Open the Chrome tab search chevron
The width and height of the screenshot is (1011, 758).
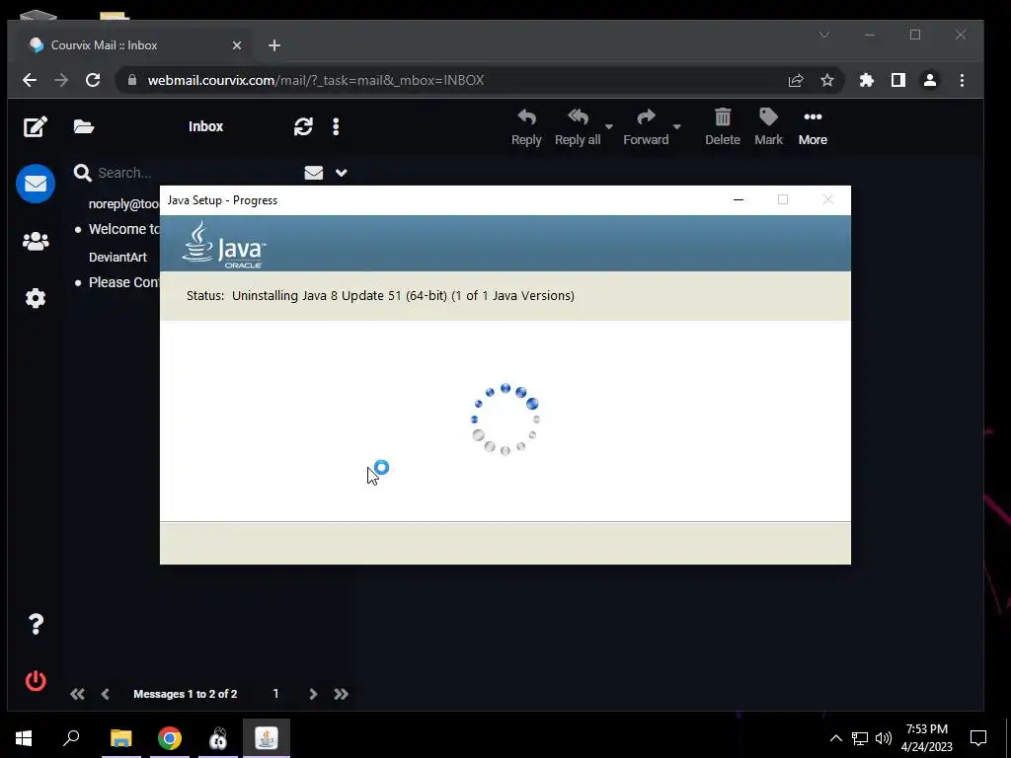(x=824, y=35)
